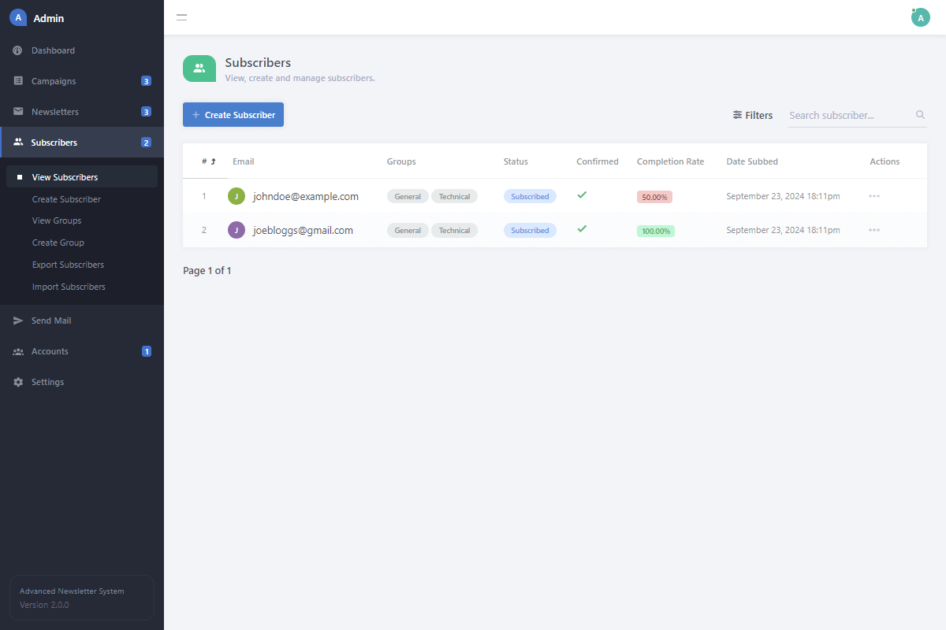The image size is (946, 630).
Task: Open actions ellipsis for joebloggs@gmail.com
Action: click(873, 230)
